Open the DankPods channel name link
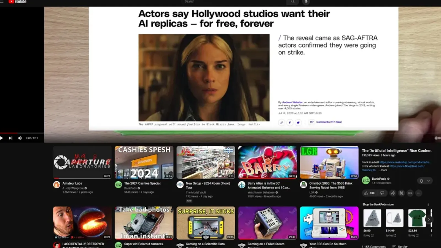The width and height of the screenshot is (441, 248). coord(379,179)
